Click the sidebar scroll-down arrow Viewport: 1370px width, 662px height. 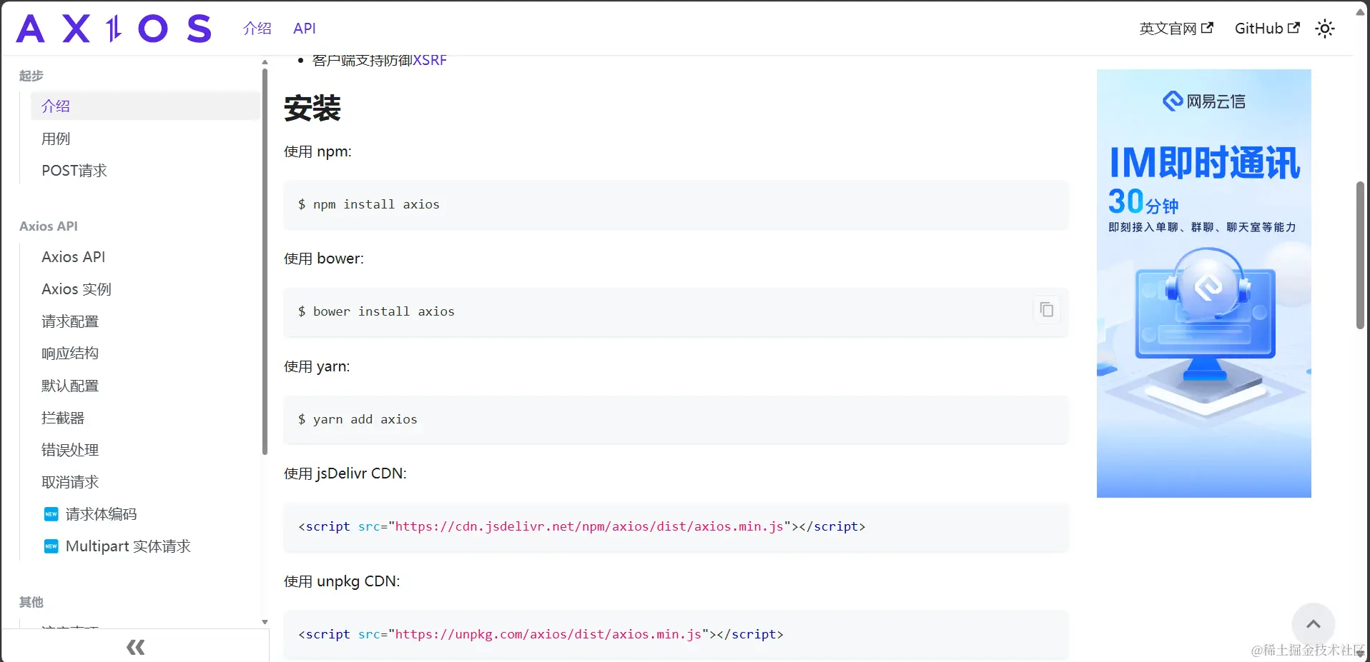click(x=265, y=622)
